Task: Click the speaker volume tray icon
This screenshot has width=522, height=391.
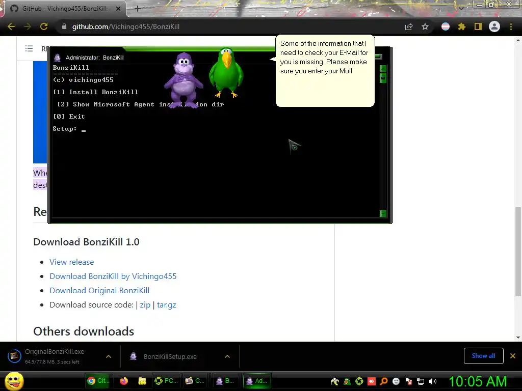Action: click(x=432, y=381)
